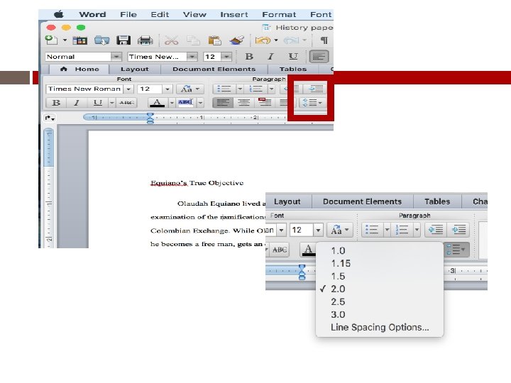Toggle Bold in the Home ribbon Font group
Screen dimensions: 511x383
pos(56,103)
